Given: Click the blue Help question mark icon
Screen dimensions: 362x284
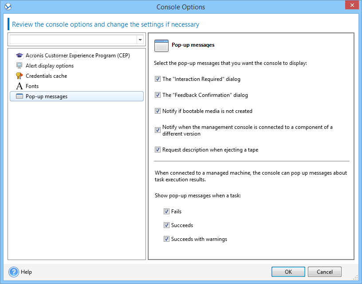Looking at the screenshot, I should (14, 272).
